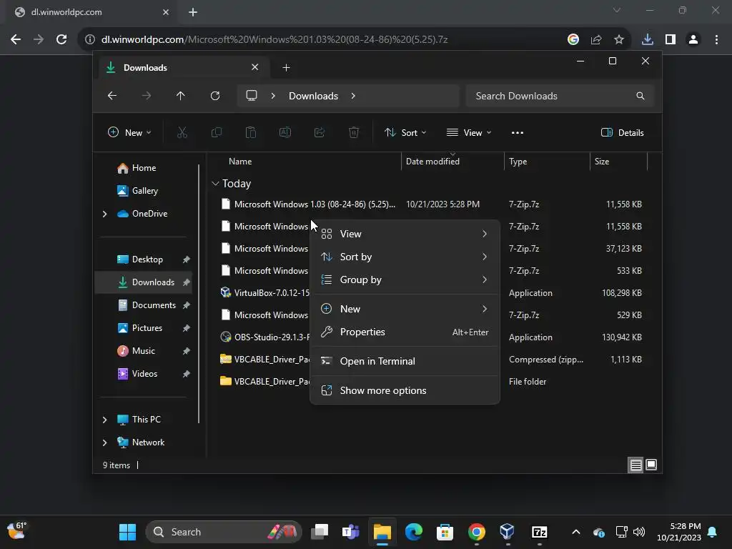Screen dimensions: 732x549
Task: Switch to large thumbnails layout in status bar
Action: click(651, 465)
